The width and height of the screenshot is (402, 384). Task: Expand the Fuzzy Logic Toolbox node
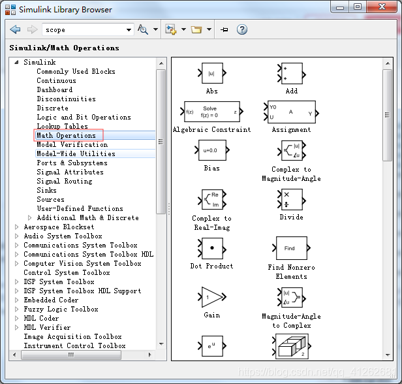17,309
